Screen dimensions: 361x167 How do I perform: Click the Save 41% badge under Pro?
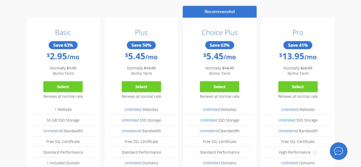298,45
